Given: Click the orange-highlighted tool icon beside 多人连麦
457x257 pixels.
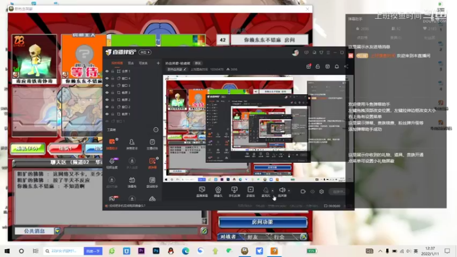Looking at the screenshot, I should 152,161.
